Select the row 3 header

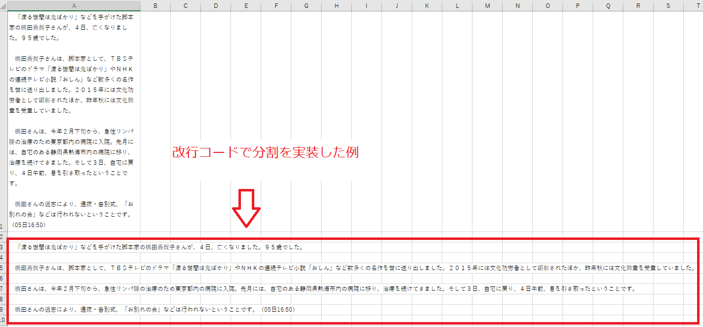click(3, 247)
